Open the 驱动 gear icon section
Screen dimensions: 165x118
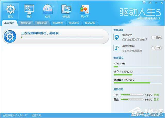11,11
